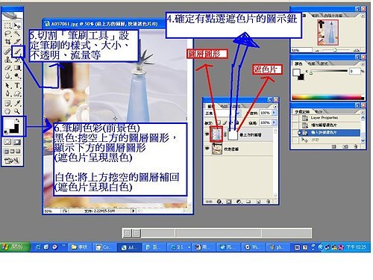Click the top layer's white mask thumbnail
This screenshot has height=280, width=373.
tap(233, 134)
